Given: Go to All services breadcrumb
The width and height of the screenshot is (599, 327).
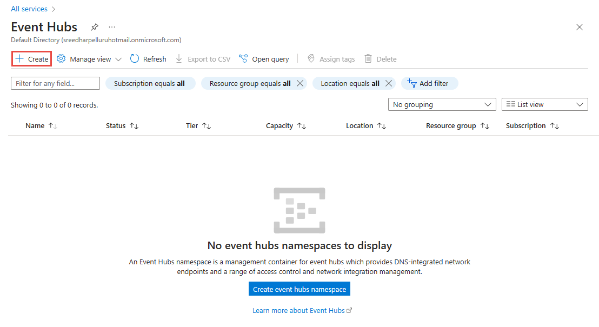Looking at the screenshot, I should 29,9.
